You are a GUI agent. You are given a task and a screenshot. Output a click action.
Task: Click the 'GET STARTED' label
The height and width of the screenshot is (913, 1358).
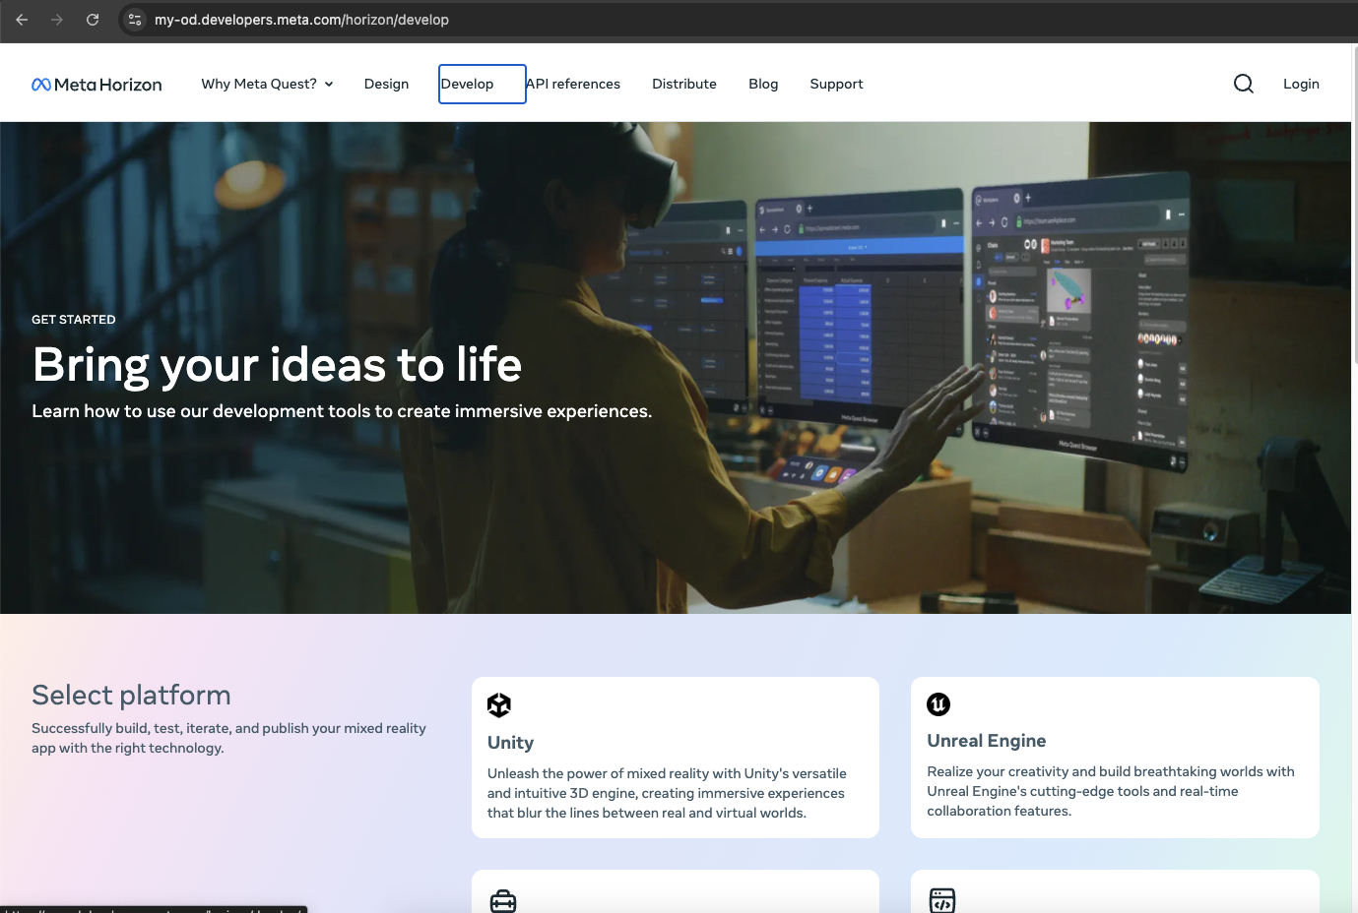74,320
